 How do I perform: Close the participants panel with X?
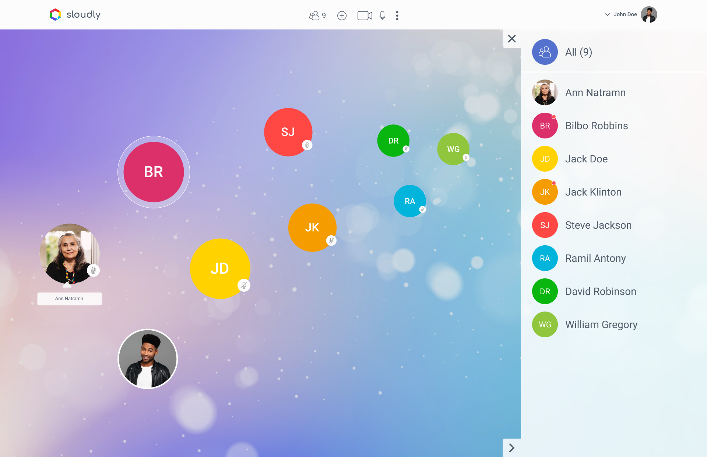(512, 39)
